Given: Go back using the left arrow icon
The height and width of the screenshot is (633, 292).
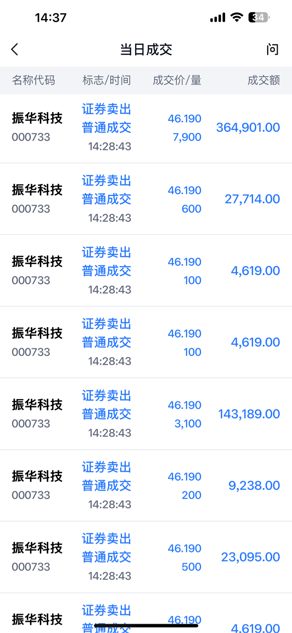Looking at the screenshot, I should (15, 50).
